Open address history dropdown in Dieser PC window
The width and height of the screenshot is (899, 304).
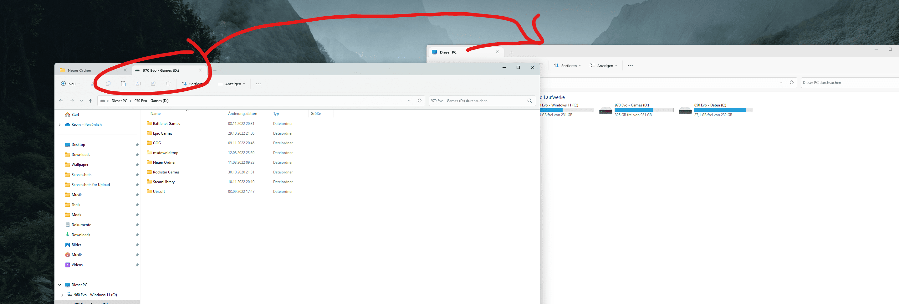[x=781, y=82]
